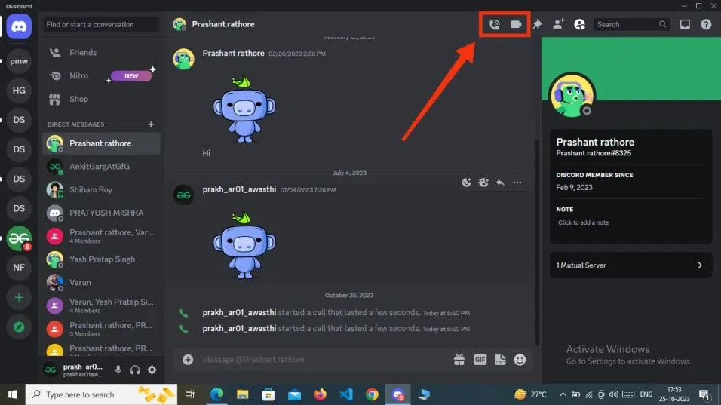Open Windows Start menu

point(12,394)
